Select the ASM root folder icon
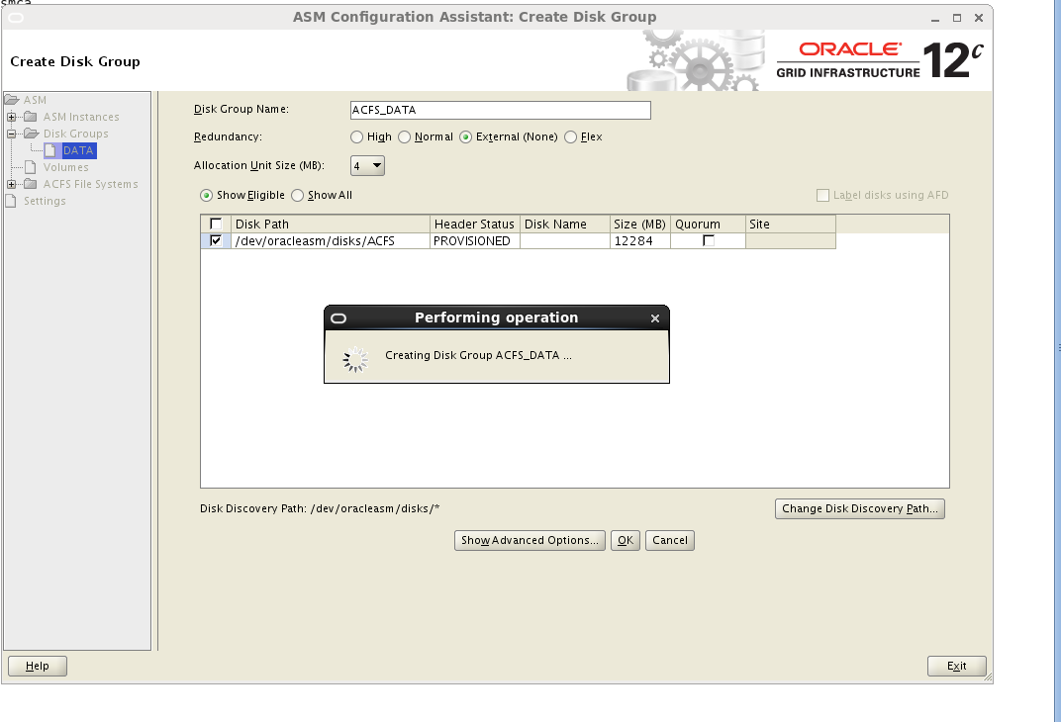Image resolution: width=1061 pixels, height=722 pixels. [12, 99]
